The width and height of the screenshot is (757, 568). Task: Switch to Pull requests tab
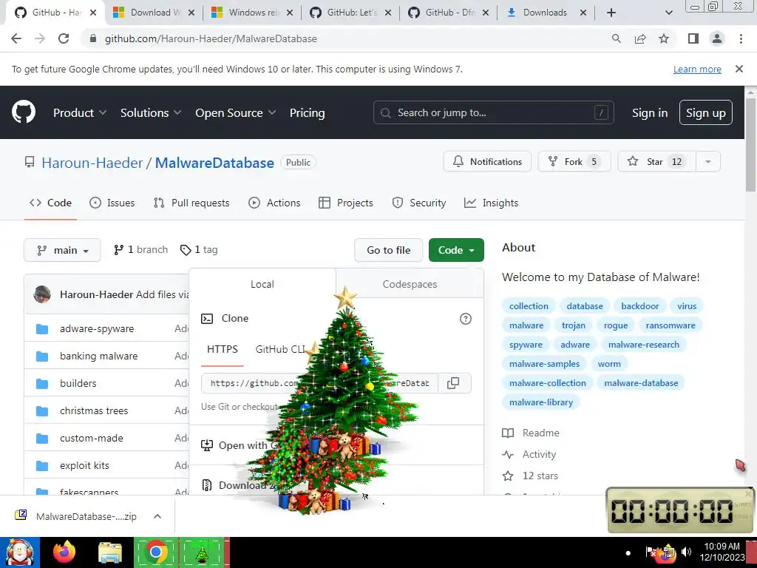[x=191, y=203]
